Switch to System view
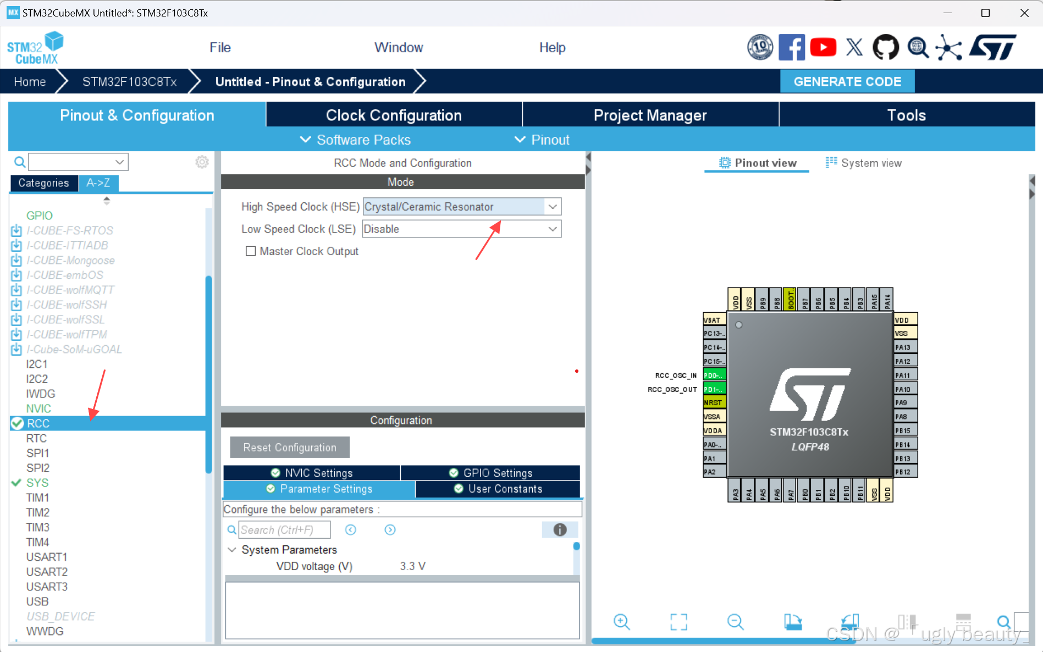The height and width of the screenshot is (652, 1043). (x=863, y=163)
